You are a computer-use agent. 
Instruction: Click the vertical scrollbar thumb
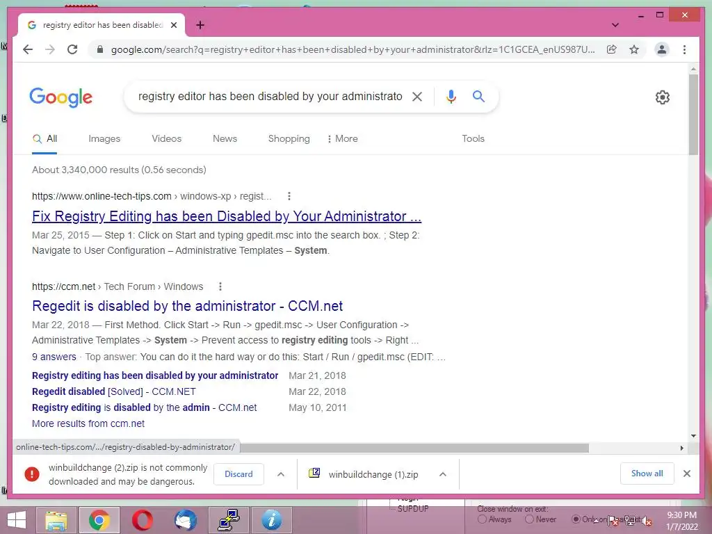click(693, 115)
